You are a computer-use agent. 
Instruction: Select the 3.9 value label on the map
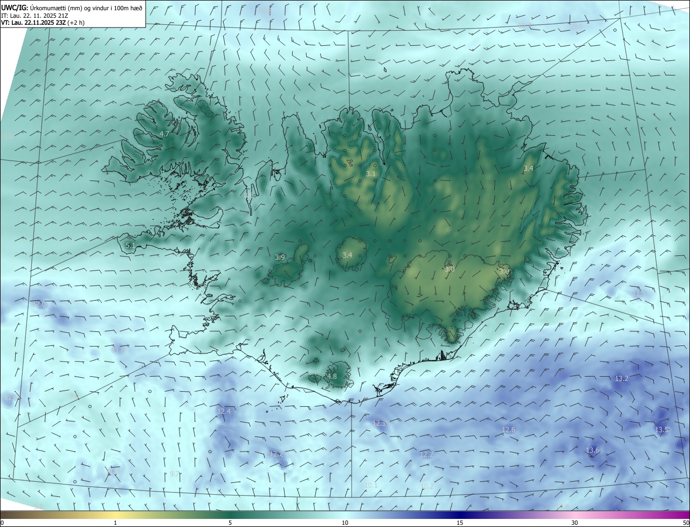click(280, 258)
